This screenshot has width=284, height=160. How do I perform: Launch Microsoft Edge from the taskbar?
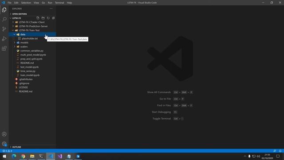click(14, 156)
